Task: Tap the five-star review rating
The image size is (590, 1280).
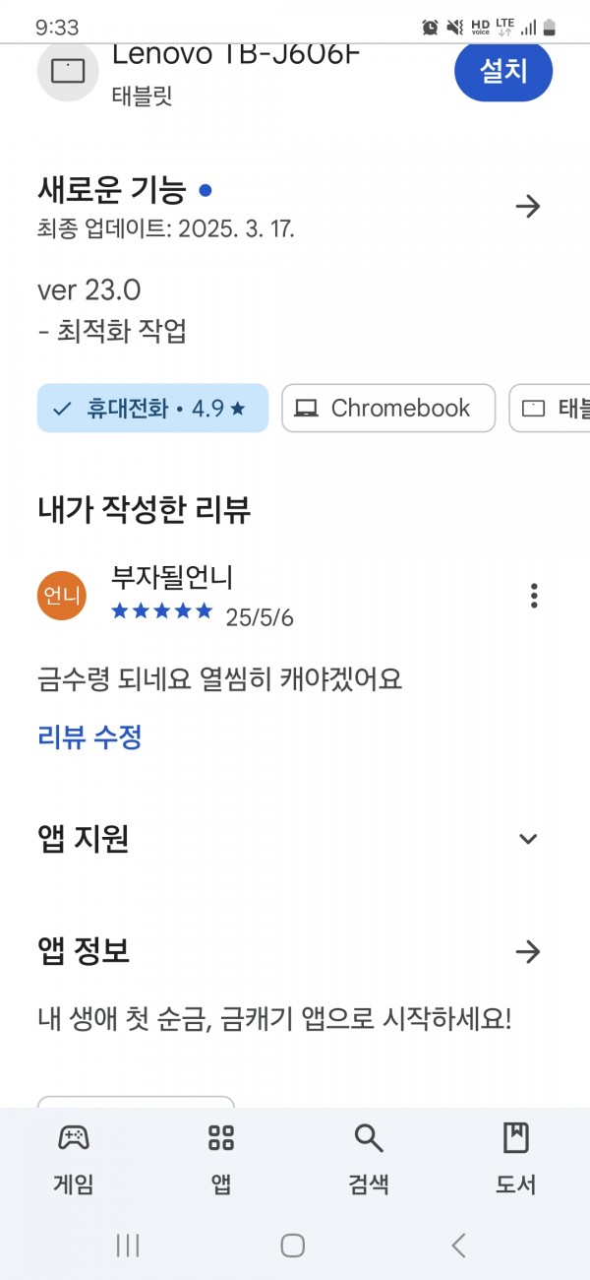Action: pyautogui.click(x=162, y=610)
